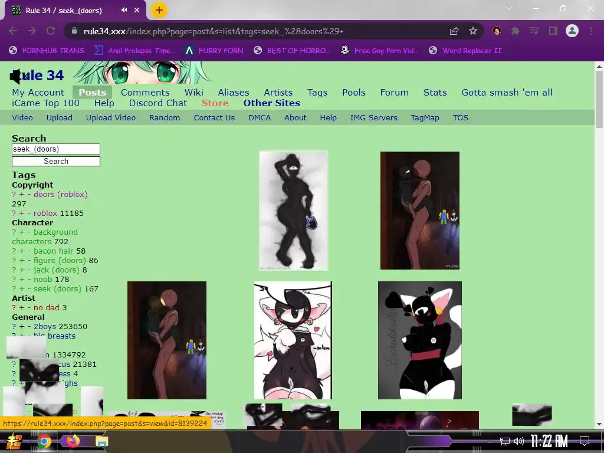This screenshot has height=453, width=604.
Task: Click the Windows Start button
Action: [x=14, y=441]
